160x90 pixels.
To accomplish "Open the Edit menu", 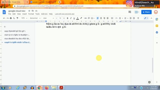I will coord(14,14).
